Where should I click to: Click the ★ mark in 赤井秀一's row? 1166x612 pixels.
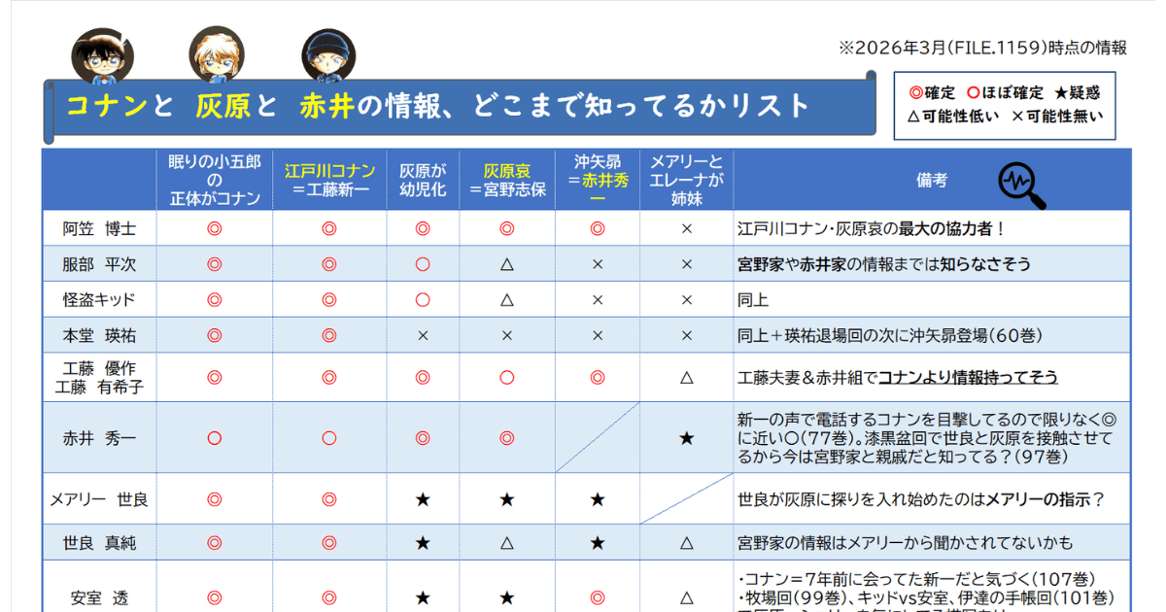coord(687,438)
